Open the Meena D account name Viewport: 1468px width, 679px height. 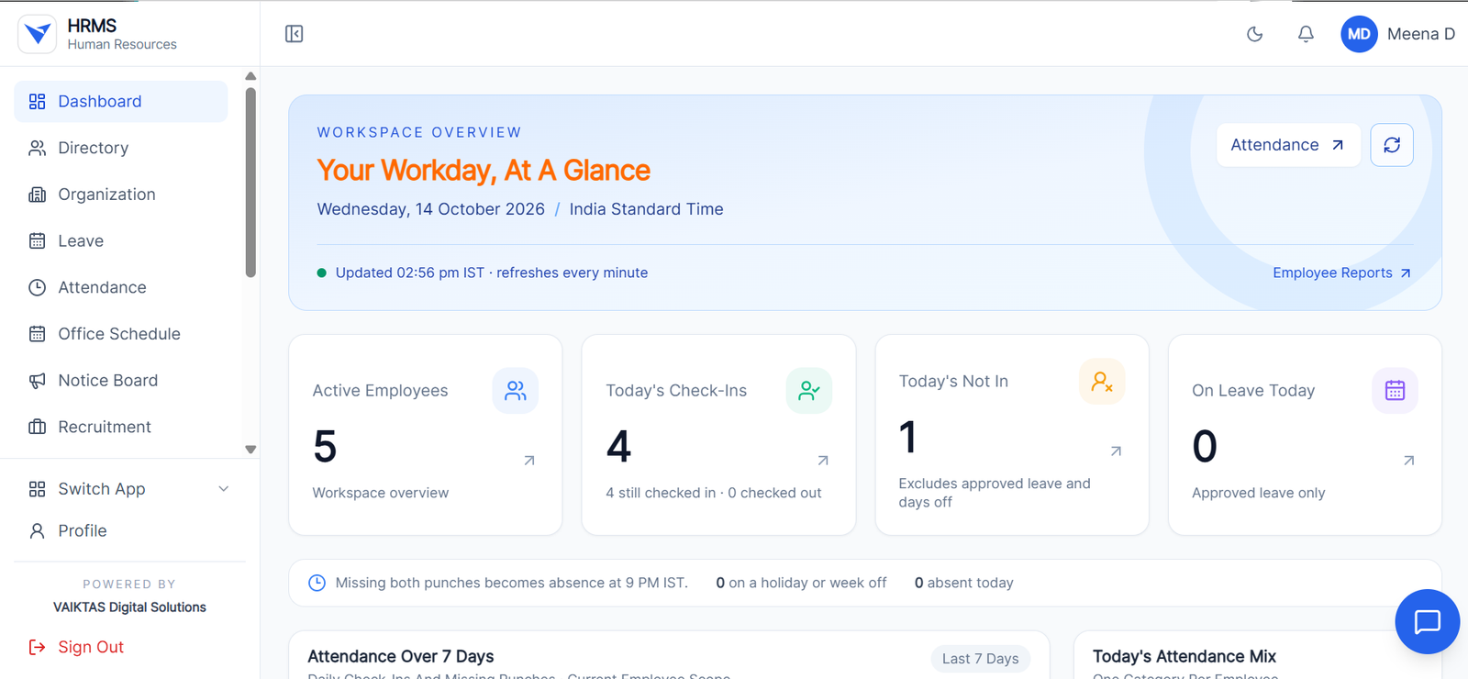point(1421,34)
